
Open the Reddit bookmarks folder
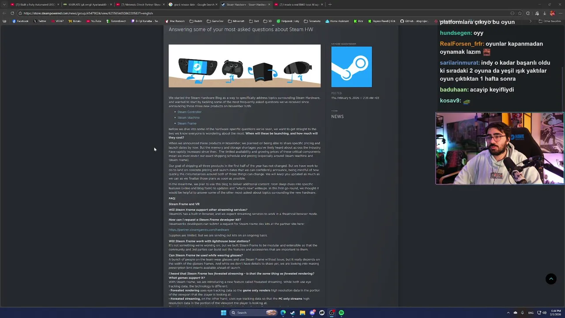(x=196, y=21)
